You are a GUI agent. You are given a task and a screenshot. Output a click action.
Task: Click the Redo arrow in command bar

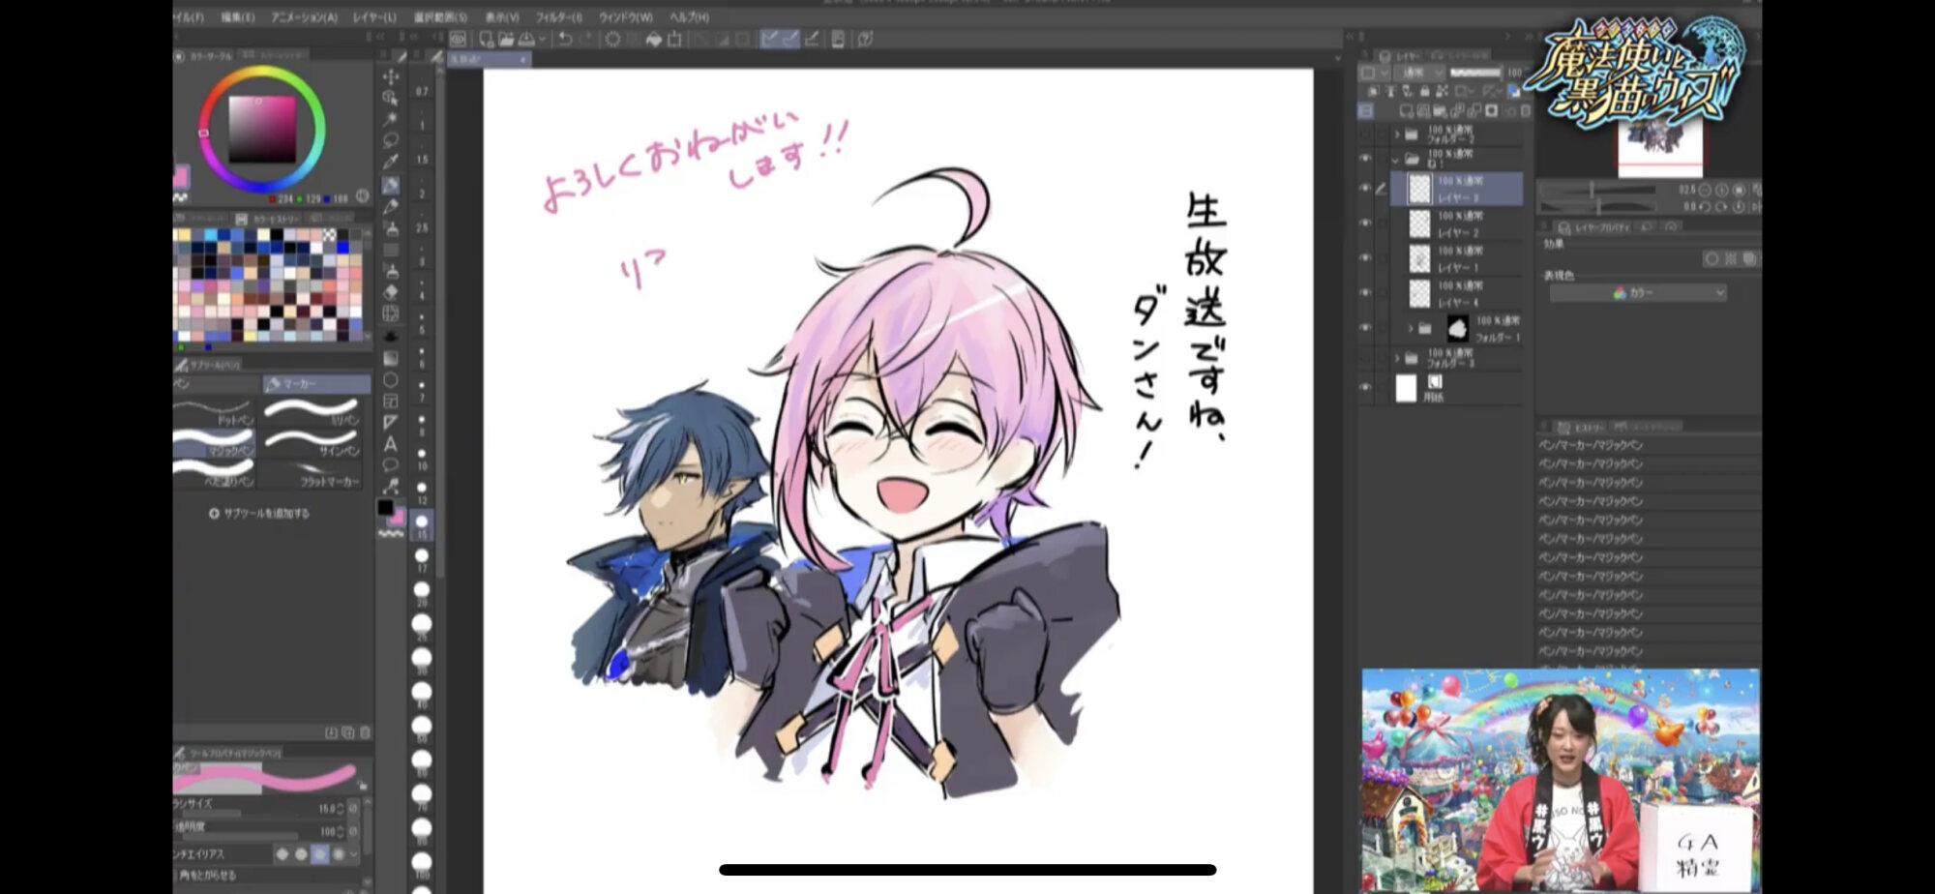[x=587, y=39]
